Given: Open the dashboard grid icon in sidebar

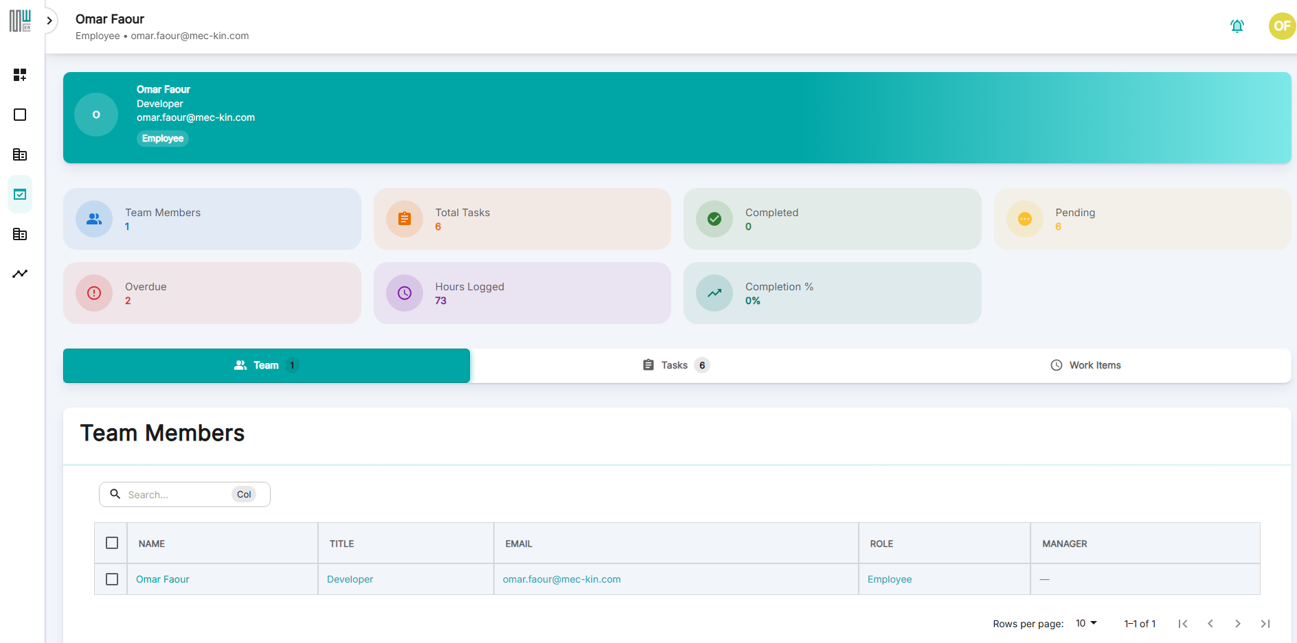Looking at the screenshot, I should (20, 75).
